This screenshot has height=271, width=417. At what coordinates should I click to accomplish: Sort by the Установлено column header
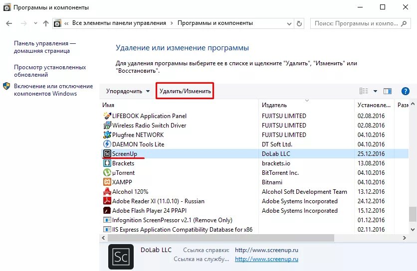coord(374,105)
